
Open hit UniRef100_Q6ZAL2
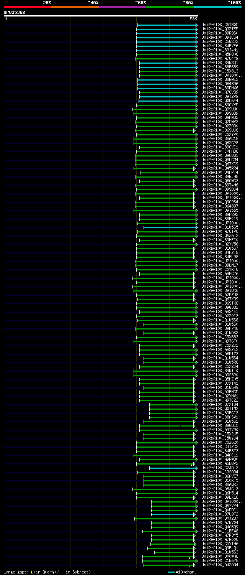coord(220,236)
